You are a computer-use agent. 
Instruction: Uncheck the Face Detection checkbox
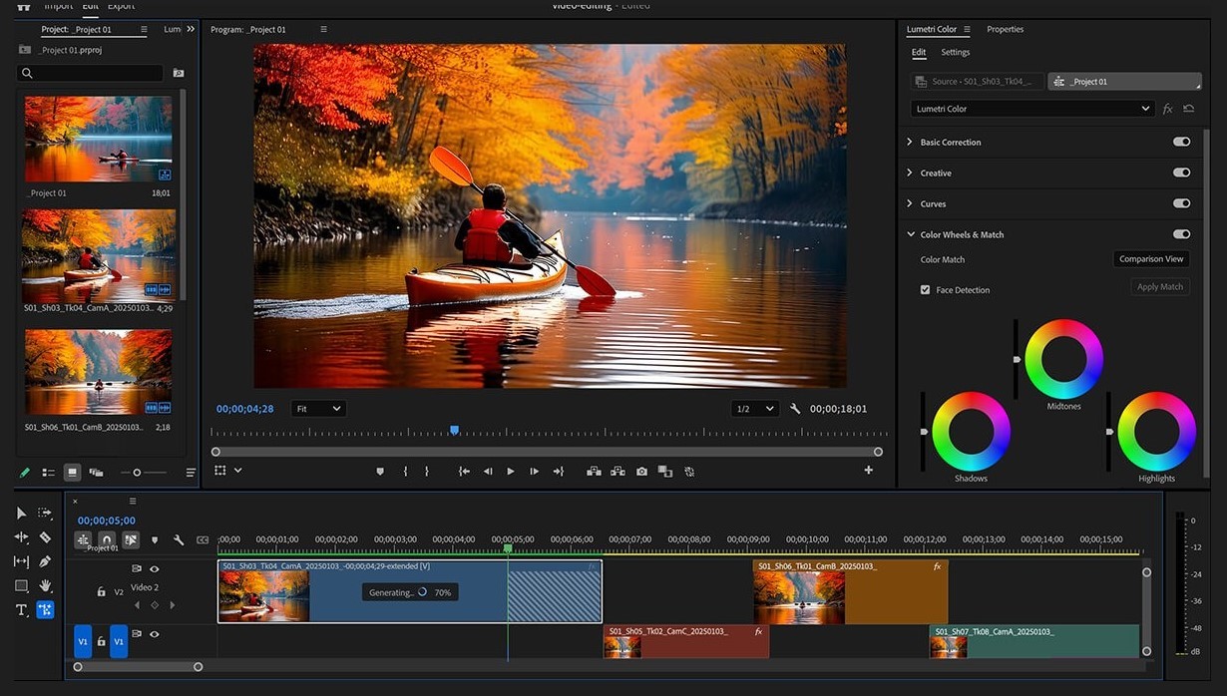pos(925,290)
